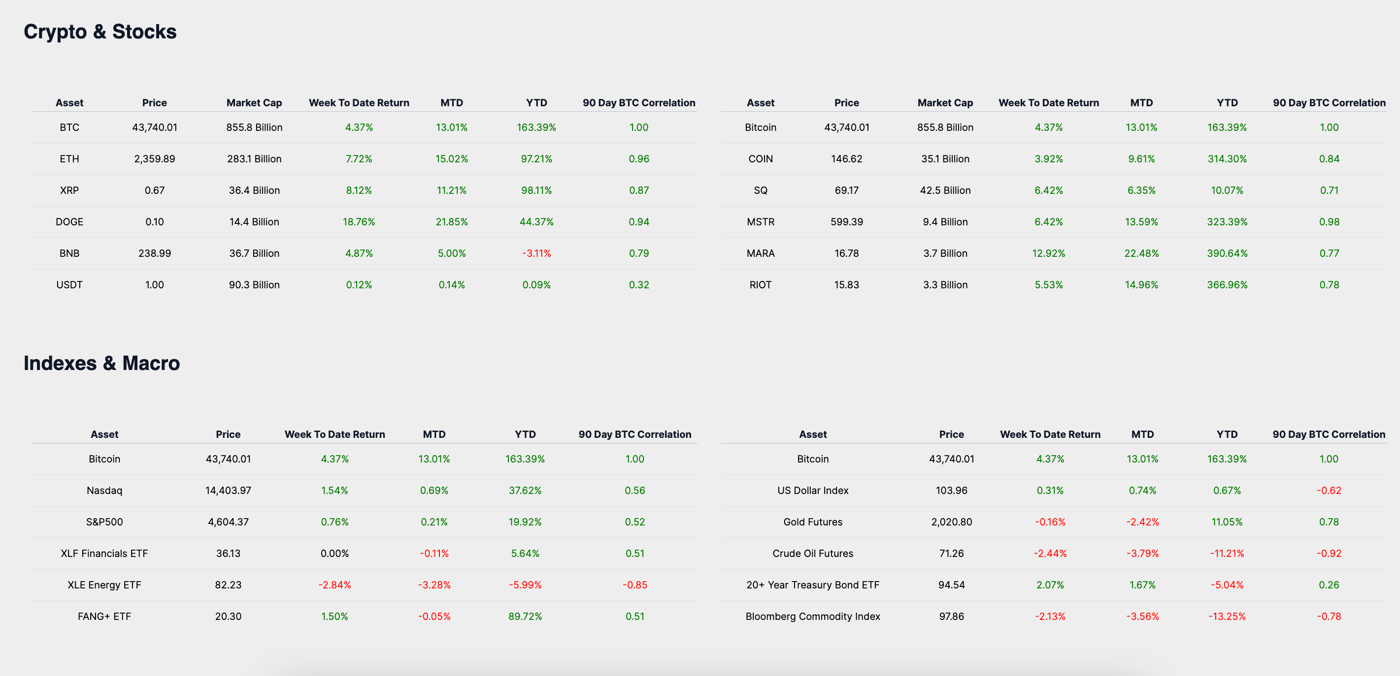Click the Nasdaq row label

tap(104, 491)
